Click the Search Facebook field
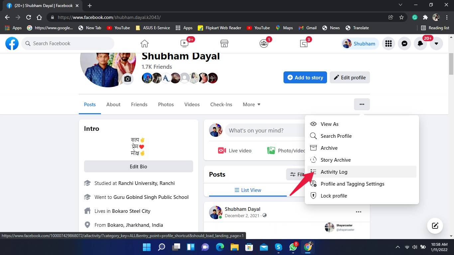454x255 pixels. (x=68, y=43)
